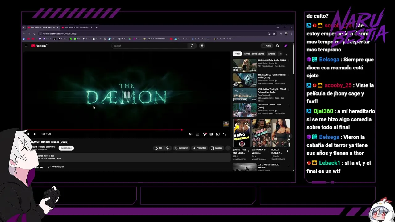Open WILL: Follow The Light title

coord(272,91)
